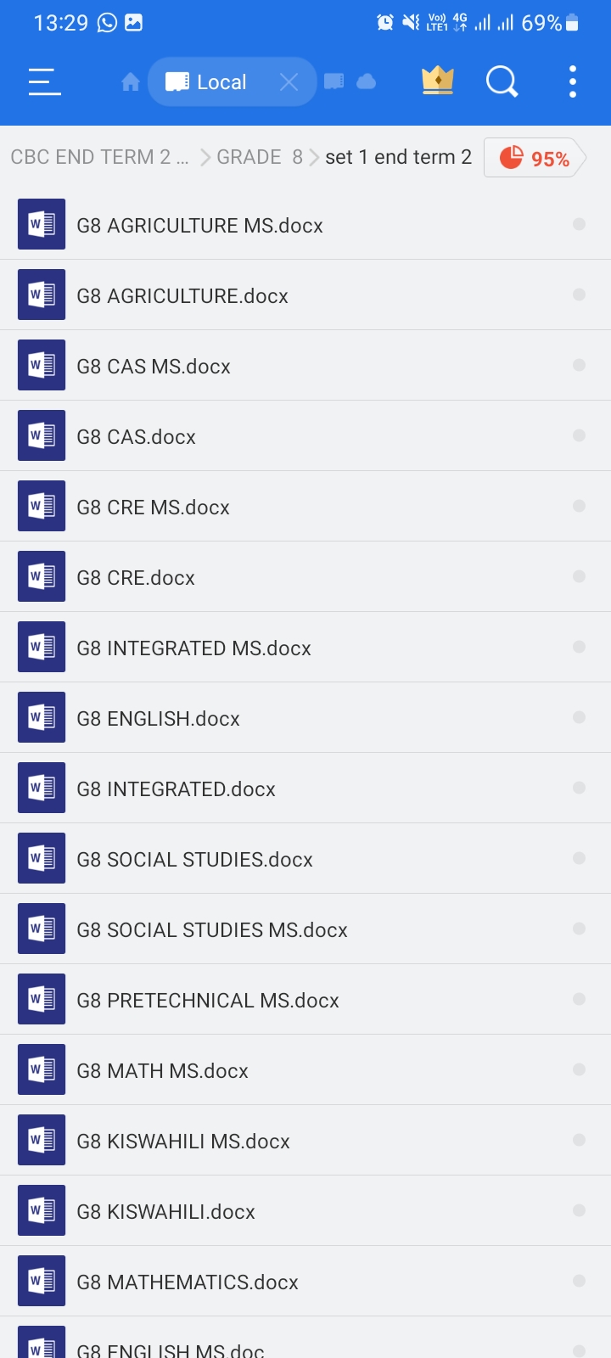This screenshot has height=1358, width=611.
Task: Select the G8 KISWAHILI.docx selection dot
Action: tap(579, 1211)
